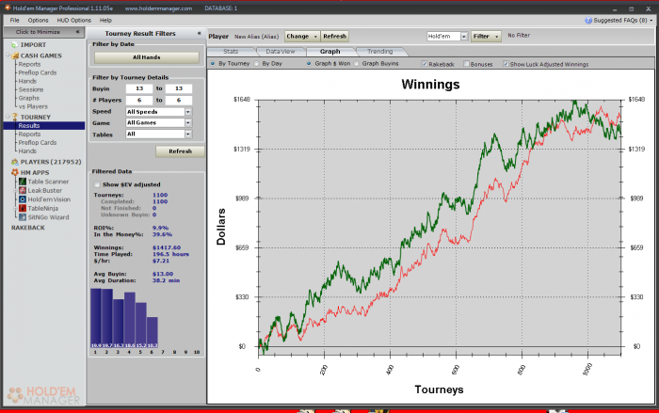Open the Help menu
The width and height of the screenshot is (659, 413).
105,20
